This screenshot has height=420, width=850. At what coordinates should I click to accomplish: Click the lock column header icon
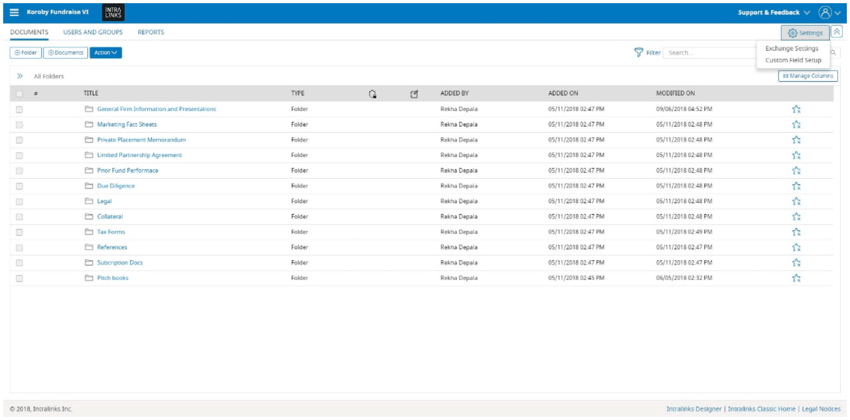click(373, 94)
